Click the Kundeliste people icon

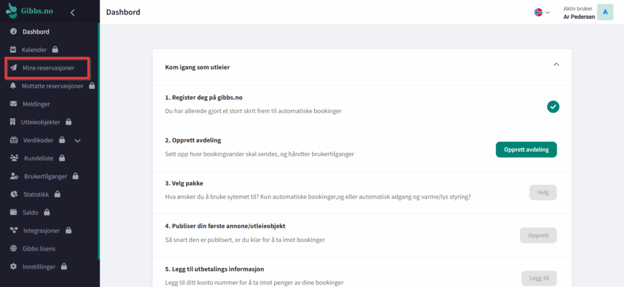(13, 158)
